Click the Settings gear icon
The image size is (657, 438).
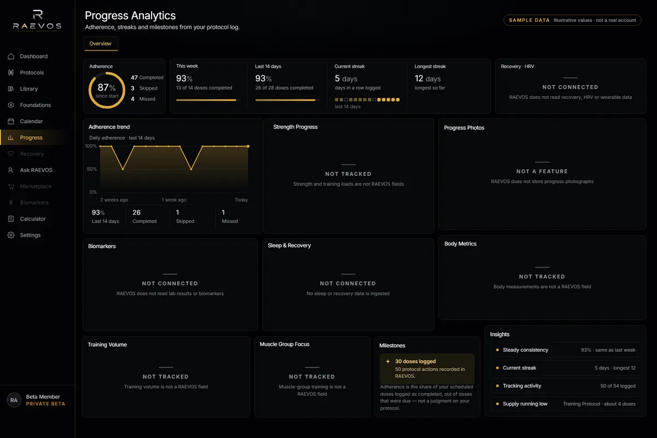click(11, 235)
